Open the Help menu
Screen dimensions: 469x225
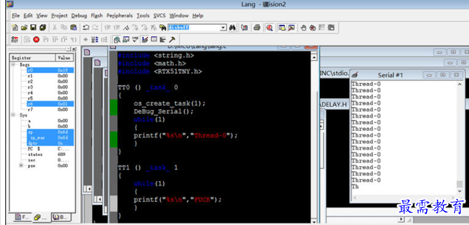point(198,16)
